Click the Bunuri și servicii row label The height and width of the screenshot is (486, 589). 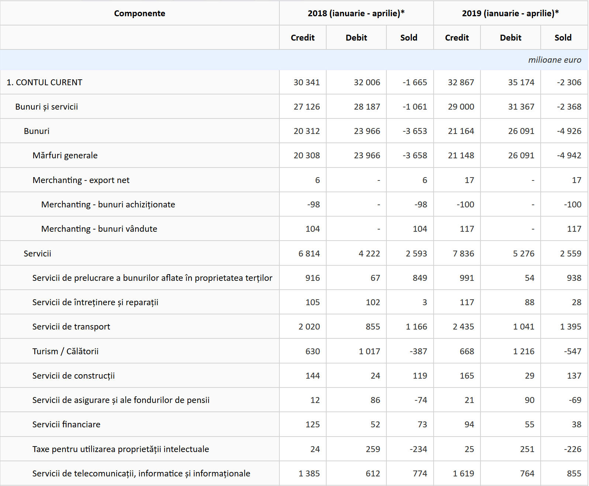pos(46,107)
